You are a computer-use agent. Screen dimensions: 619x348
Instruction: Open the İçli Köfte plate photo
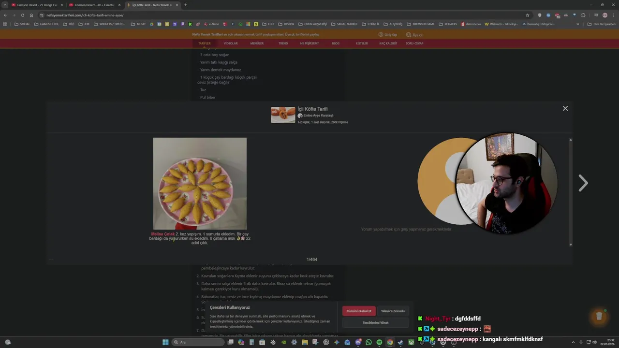[200, 184]
